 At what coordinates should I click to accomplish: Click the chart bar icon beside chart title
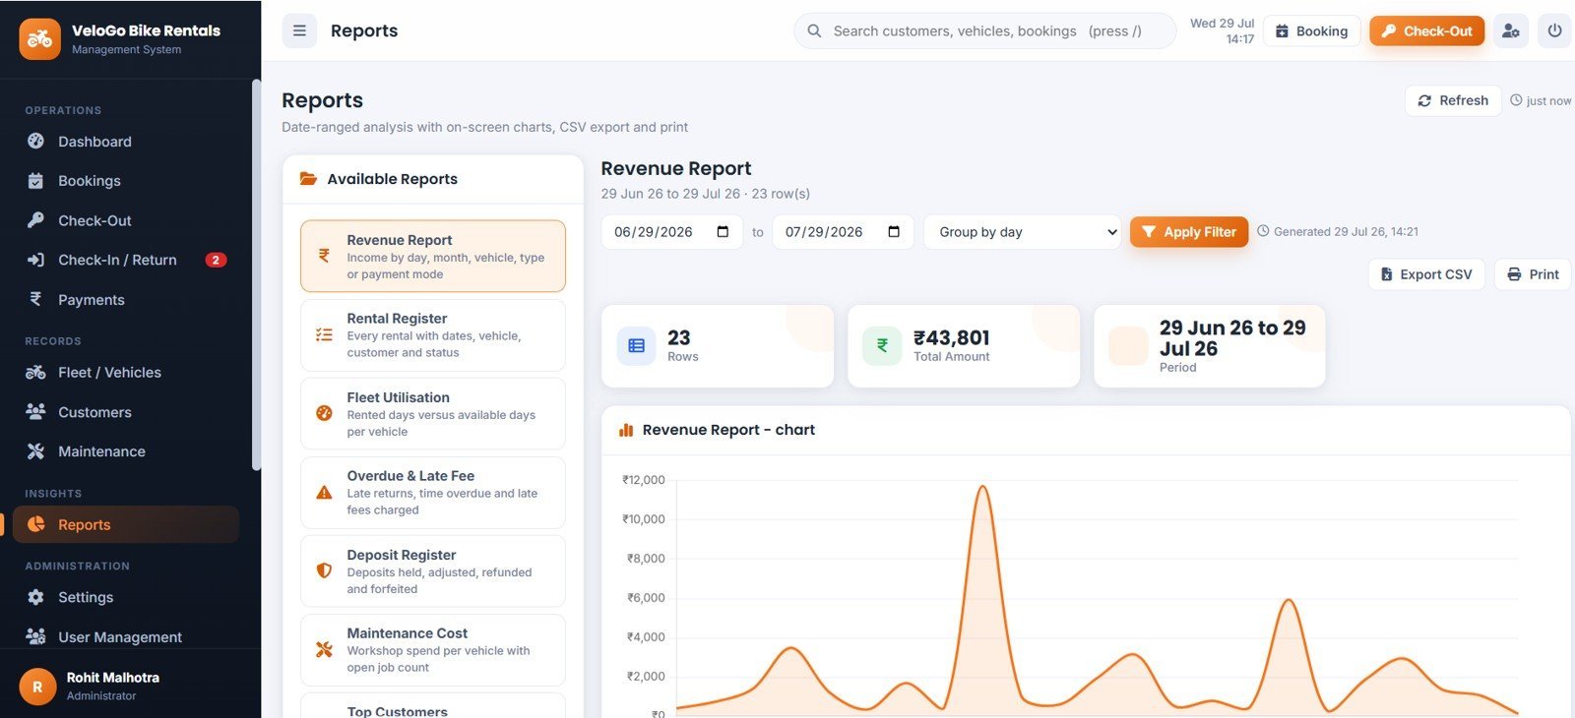click(x=626, y=430)
